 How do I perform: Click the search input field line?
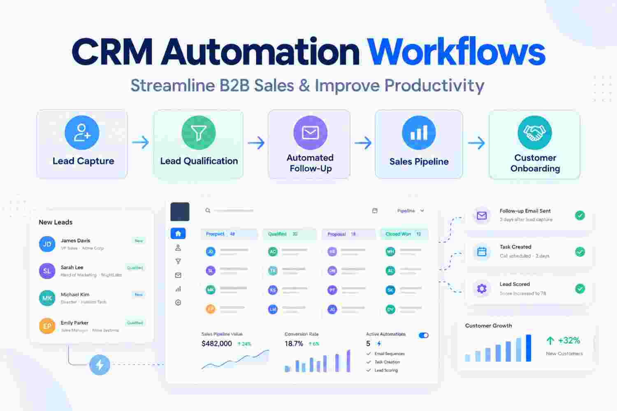tap(234, 210)
